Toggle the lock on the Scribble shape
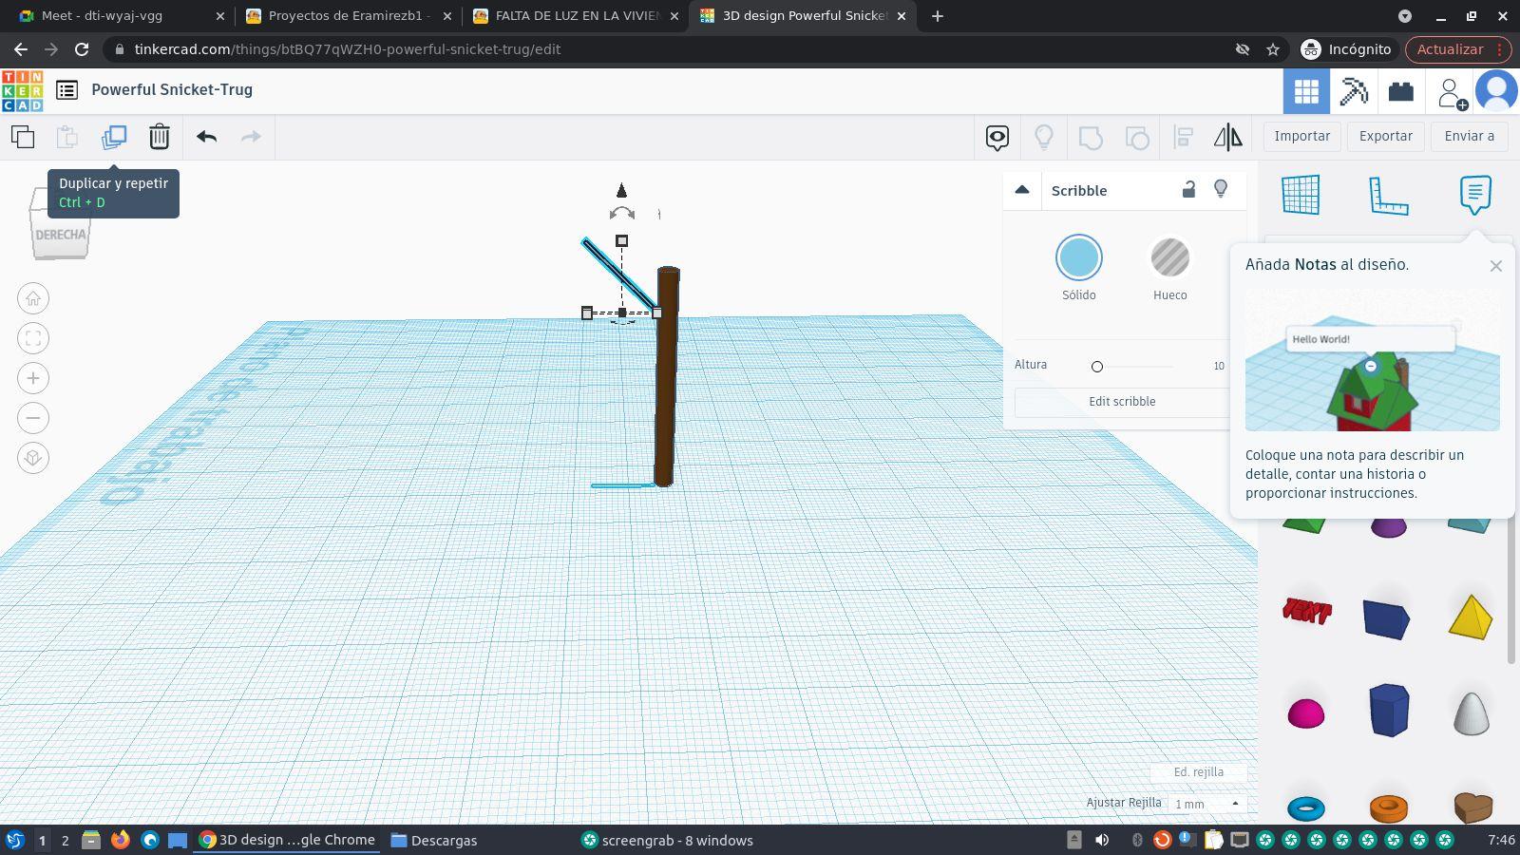Viewport: 1520px width, 855px height. point(1188,189)
